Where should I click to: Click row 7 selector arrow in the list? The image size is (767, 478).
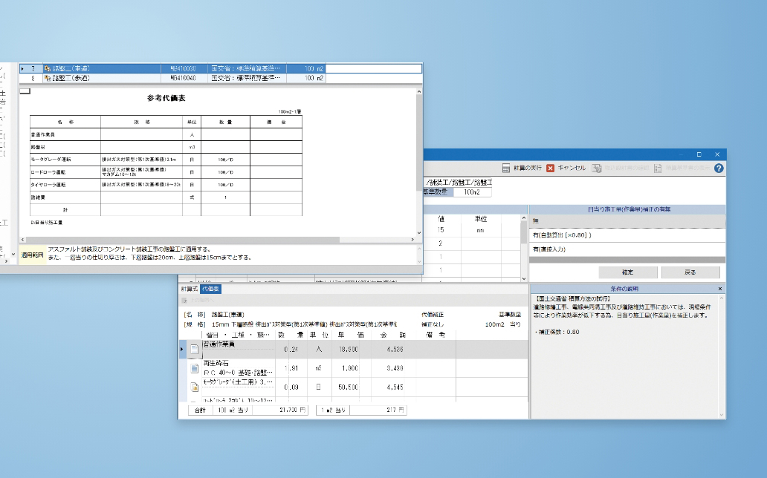(x=23, y=68)
